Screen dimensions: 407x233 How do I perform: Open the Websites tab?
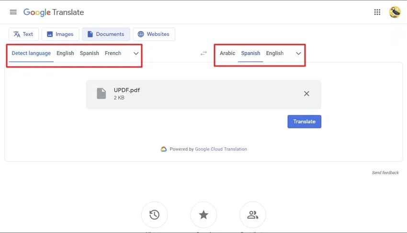(x=154, y=34)
